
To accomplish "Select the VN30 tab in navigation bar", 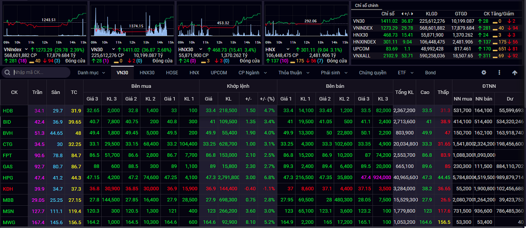I will click(122, 73).
